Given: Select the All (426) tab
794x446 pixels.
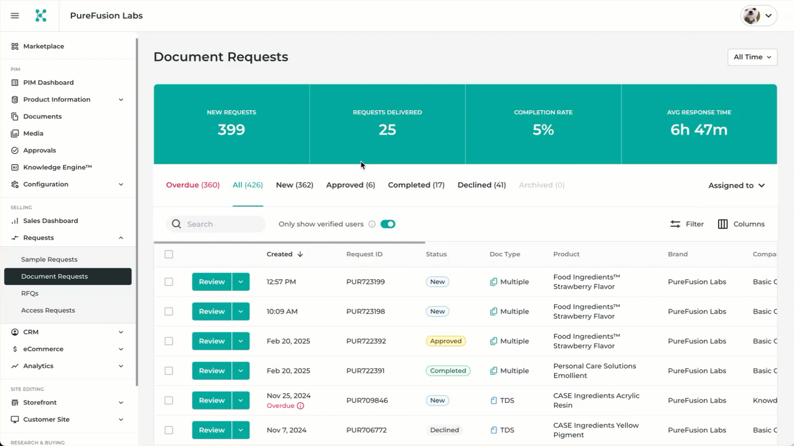Looking at the screenshot, I should pyautogui.click(x=248, y=185).
